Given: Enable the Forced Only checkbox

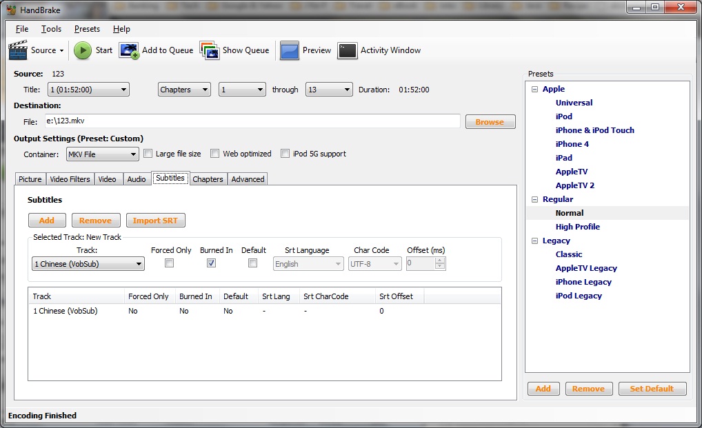Looking at the screenshot, I should coord(169,263).
